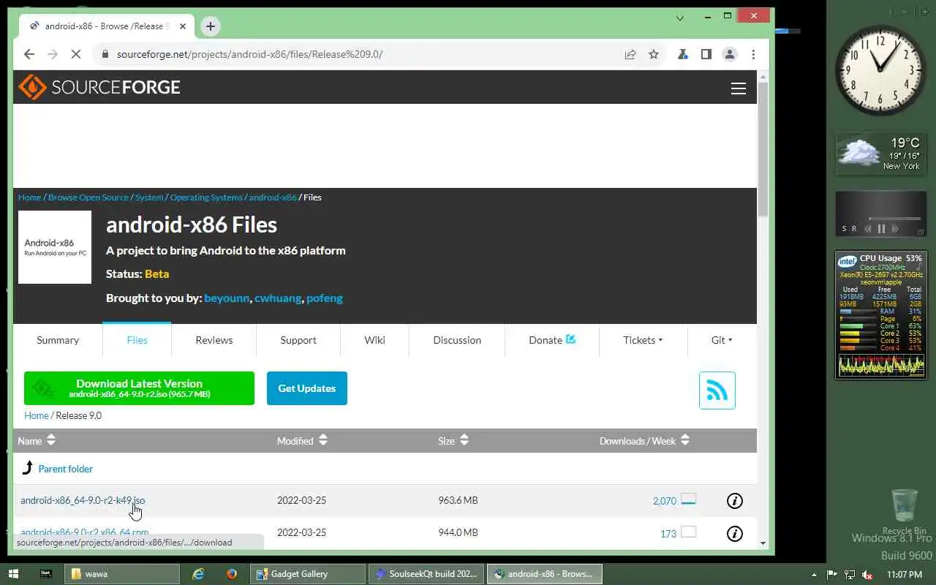
Task: Open android-x86 breadcrumb link
Action: coord(273,197)
